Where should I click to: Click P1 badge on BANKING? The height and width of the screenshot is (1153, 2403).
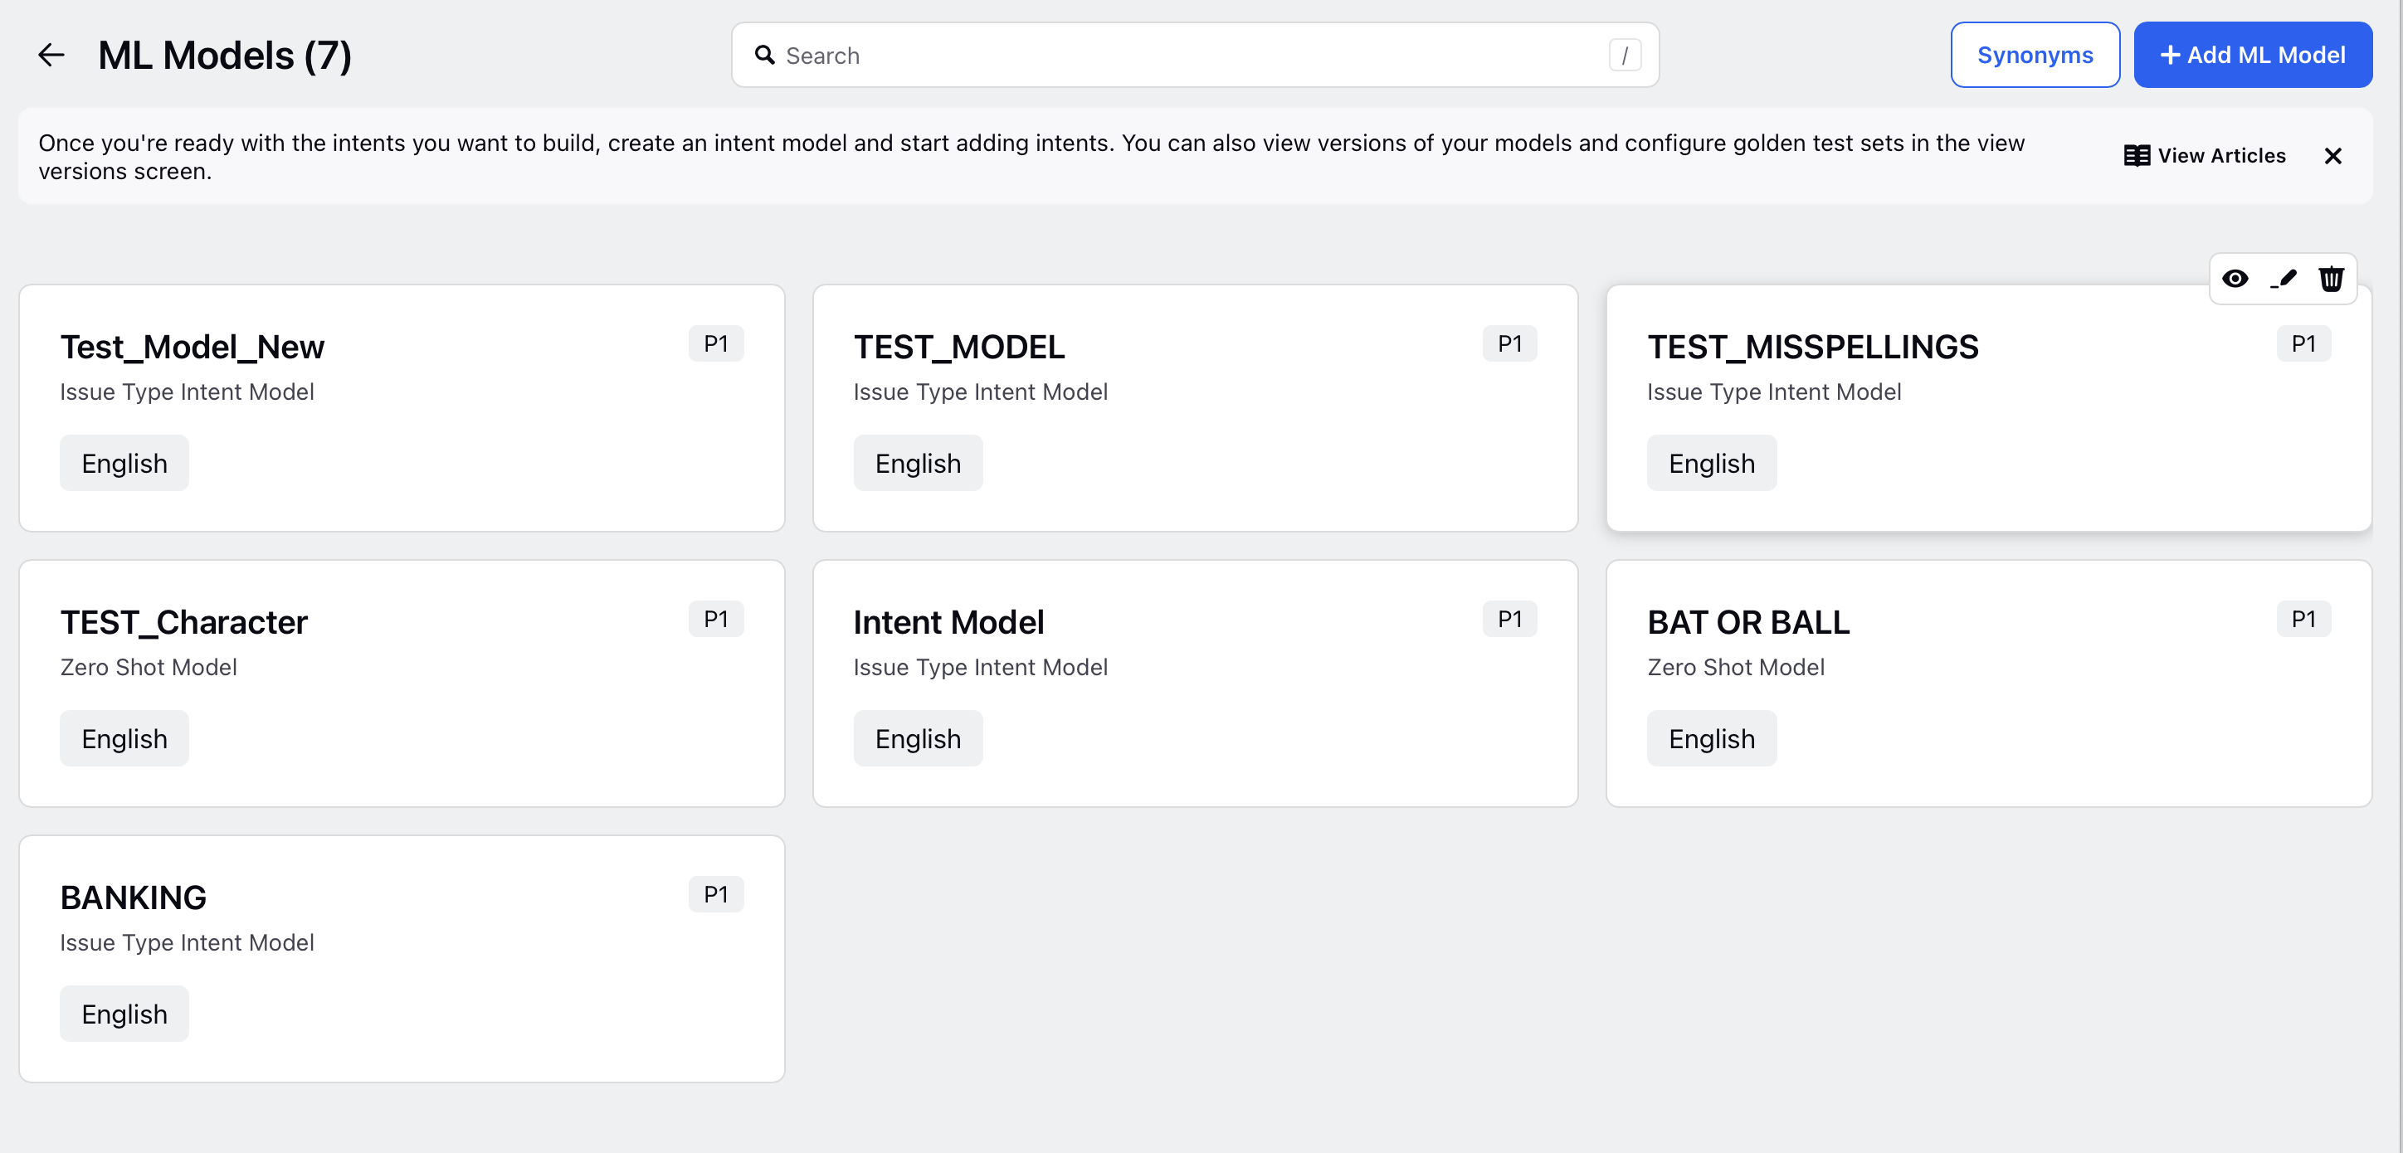pyautogui.click(x=715, y=893)
